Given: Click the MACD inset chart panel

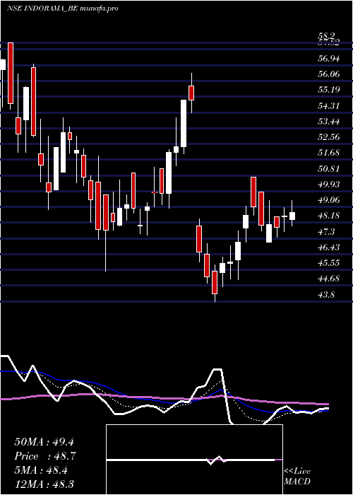Looking at the screenshot, I should 194,460.
